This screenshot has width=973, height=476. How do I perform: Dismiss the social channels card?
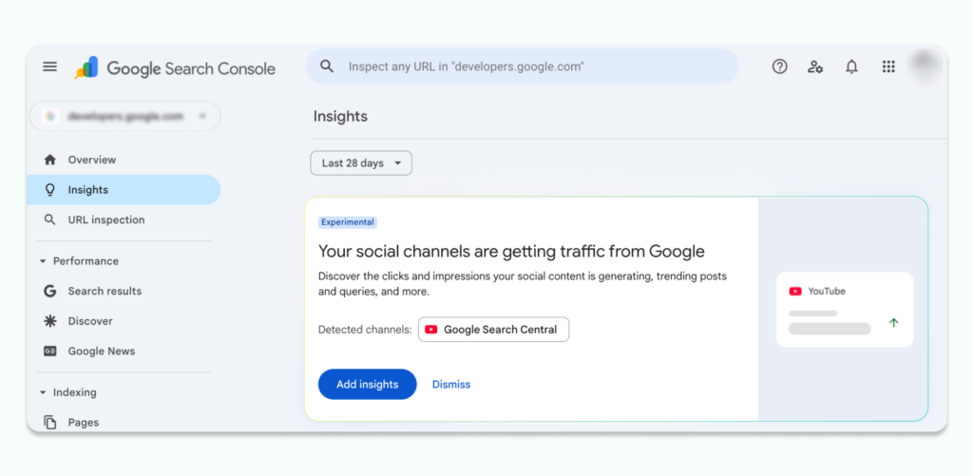point(451,384)
